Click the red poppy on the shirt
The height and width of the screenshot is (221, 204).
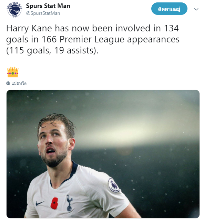click(x=54, y=203)
